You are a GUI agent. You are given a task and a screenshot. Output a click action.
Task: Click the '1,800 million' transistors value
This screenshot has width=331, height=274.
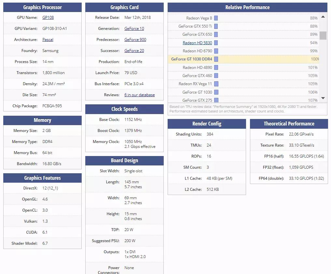(53, 73)
